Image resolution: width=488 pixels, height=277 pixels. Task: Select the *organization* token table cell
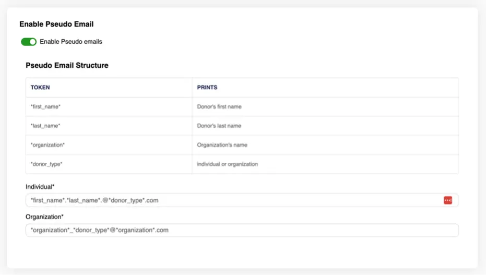[x=48, y=145]
